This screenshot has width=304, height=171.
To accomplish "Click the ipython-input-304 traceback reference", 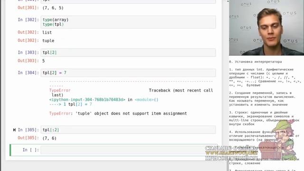I will [x=87, y=100].
